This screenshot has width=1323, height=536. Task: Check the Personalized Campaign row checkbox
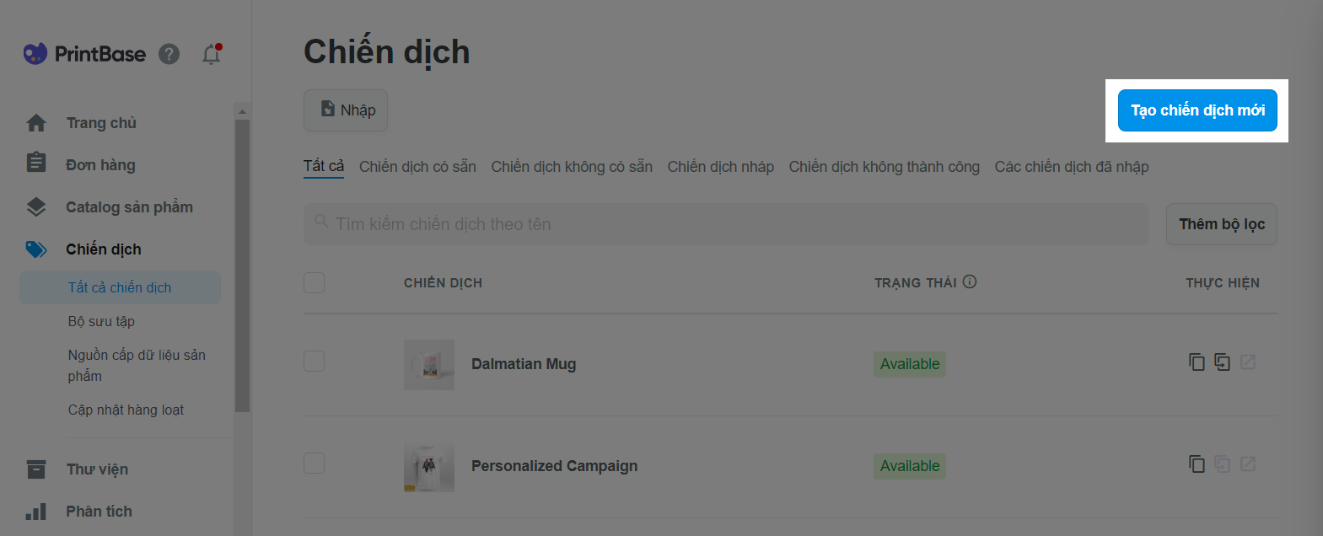[314, 463]
